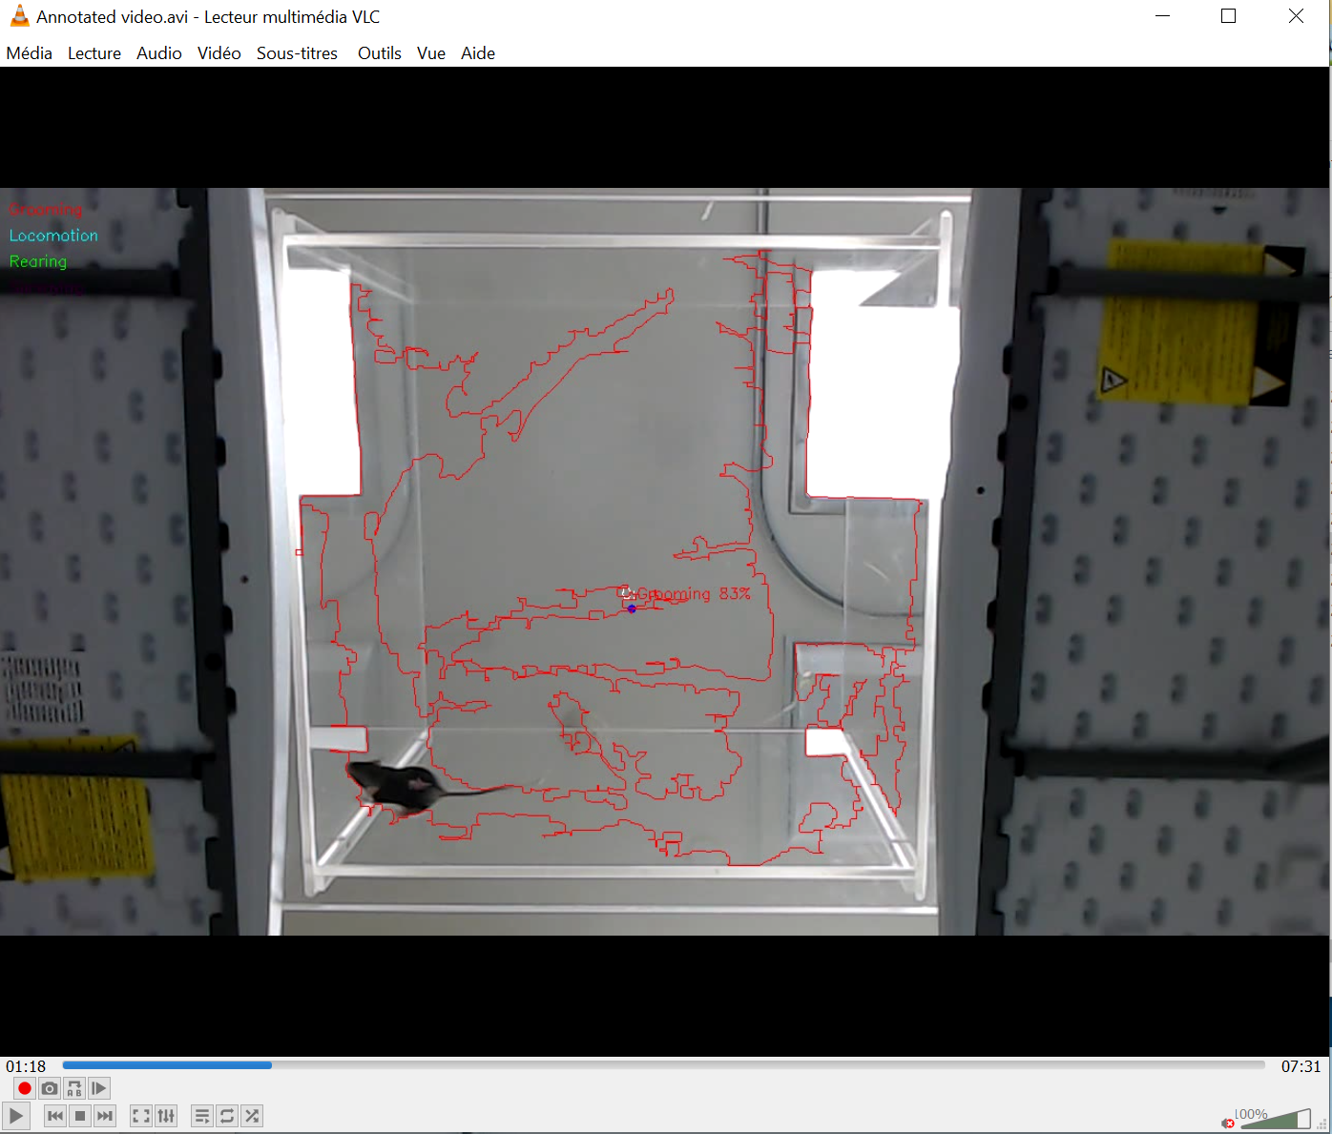Open the Vidéo menu

[219, 53]
